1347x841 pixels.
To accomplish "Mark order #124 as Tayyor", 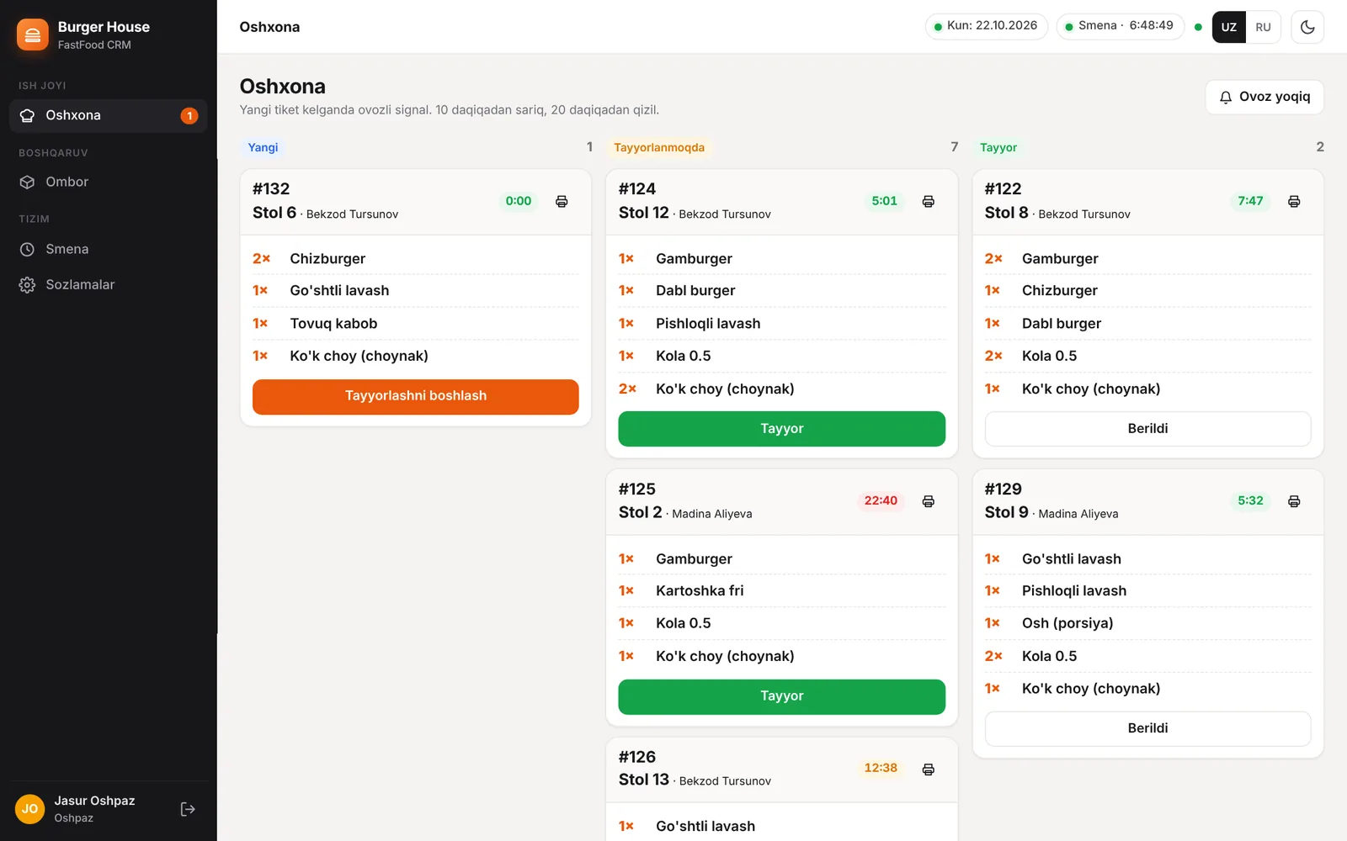I will pos(782,429).
